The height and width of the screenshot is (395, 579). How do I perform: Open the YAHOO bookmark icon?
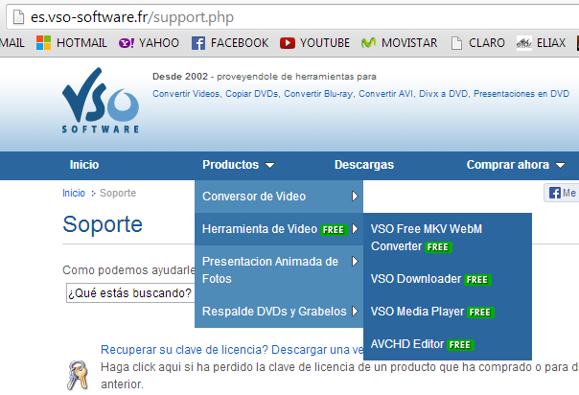click(127, 43)
